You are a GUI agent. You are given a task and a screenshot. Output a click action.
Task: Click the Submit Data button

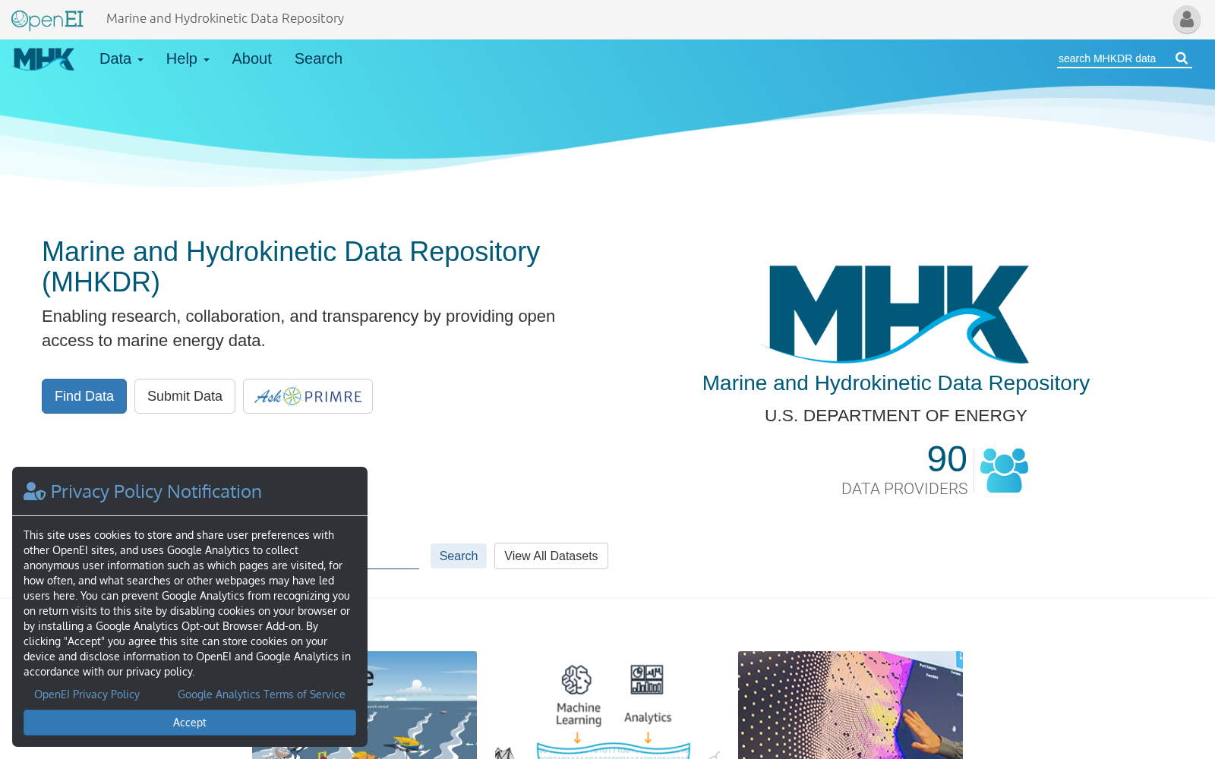coord(185,396)
